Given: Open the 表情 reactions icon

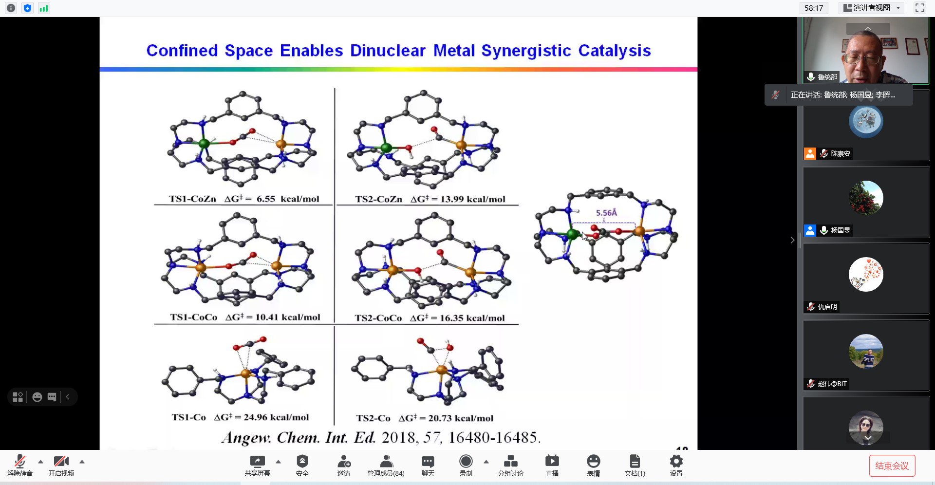Looking at the screenshot, I should click(x=593, y=465).
